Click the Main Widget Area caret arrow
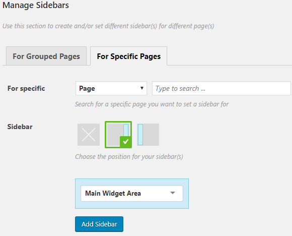Screen dimensions: 292x236 pyautogui.click(x=173, y=193)
